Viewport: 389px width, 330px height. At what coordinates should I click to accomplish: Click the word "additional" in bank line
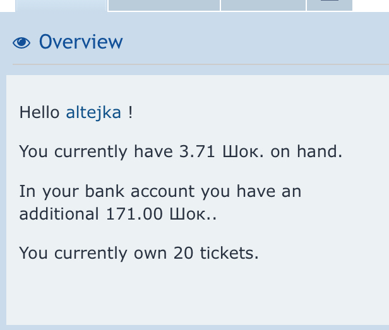[x=59, y=214]
